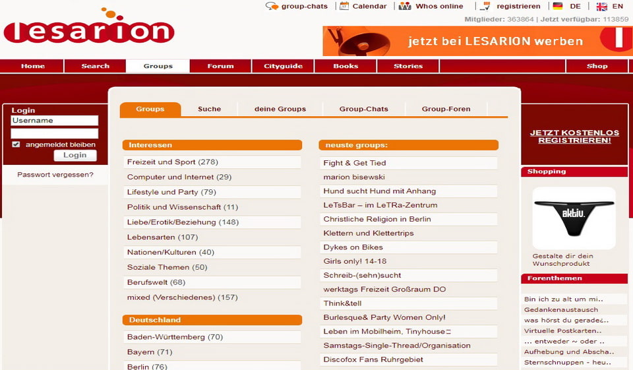
Task: Click the registrieren pencil icon
Action: pyautogui.click(x=485, y=6)
